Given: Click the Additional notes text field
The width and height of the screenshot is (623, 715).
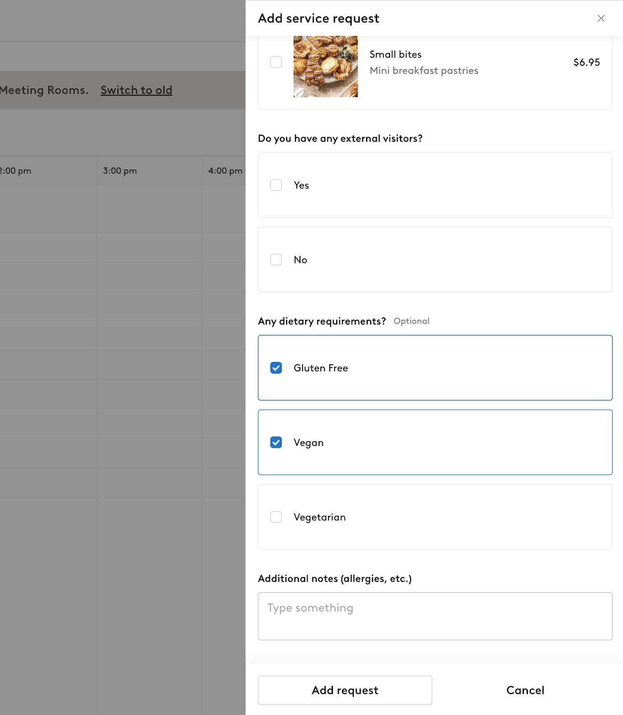Looking at the screenshot, I should click(x=435, y=616).
